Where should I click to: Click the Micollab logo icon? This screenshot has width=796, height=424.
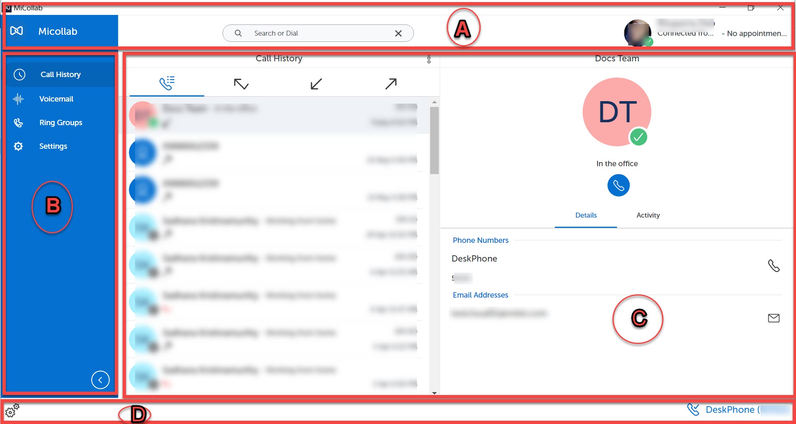(17, 31)
